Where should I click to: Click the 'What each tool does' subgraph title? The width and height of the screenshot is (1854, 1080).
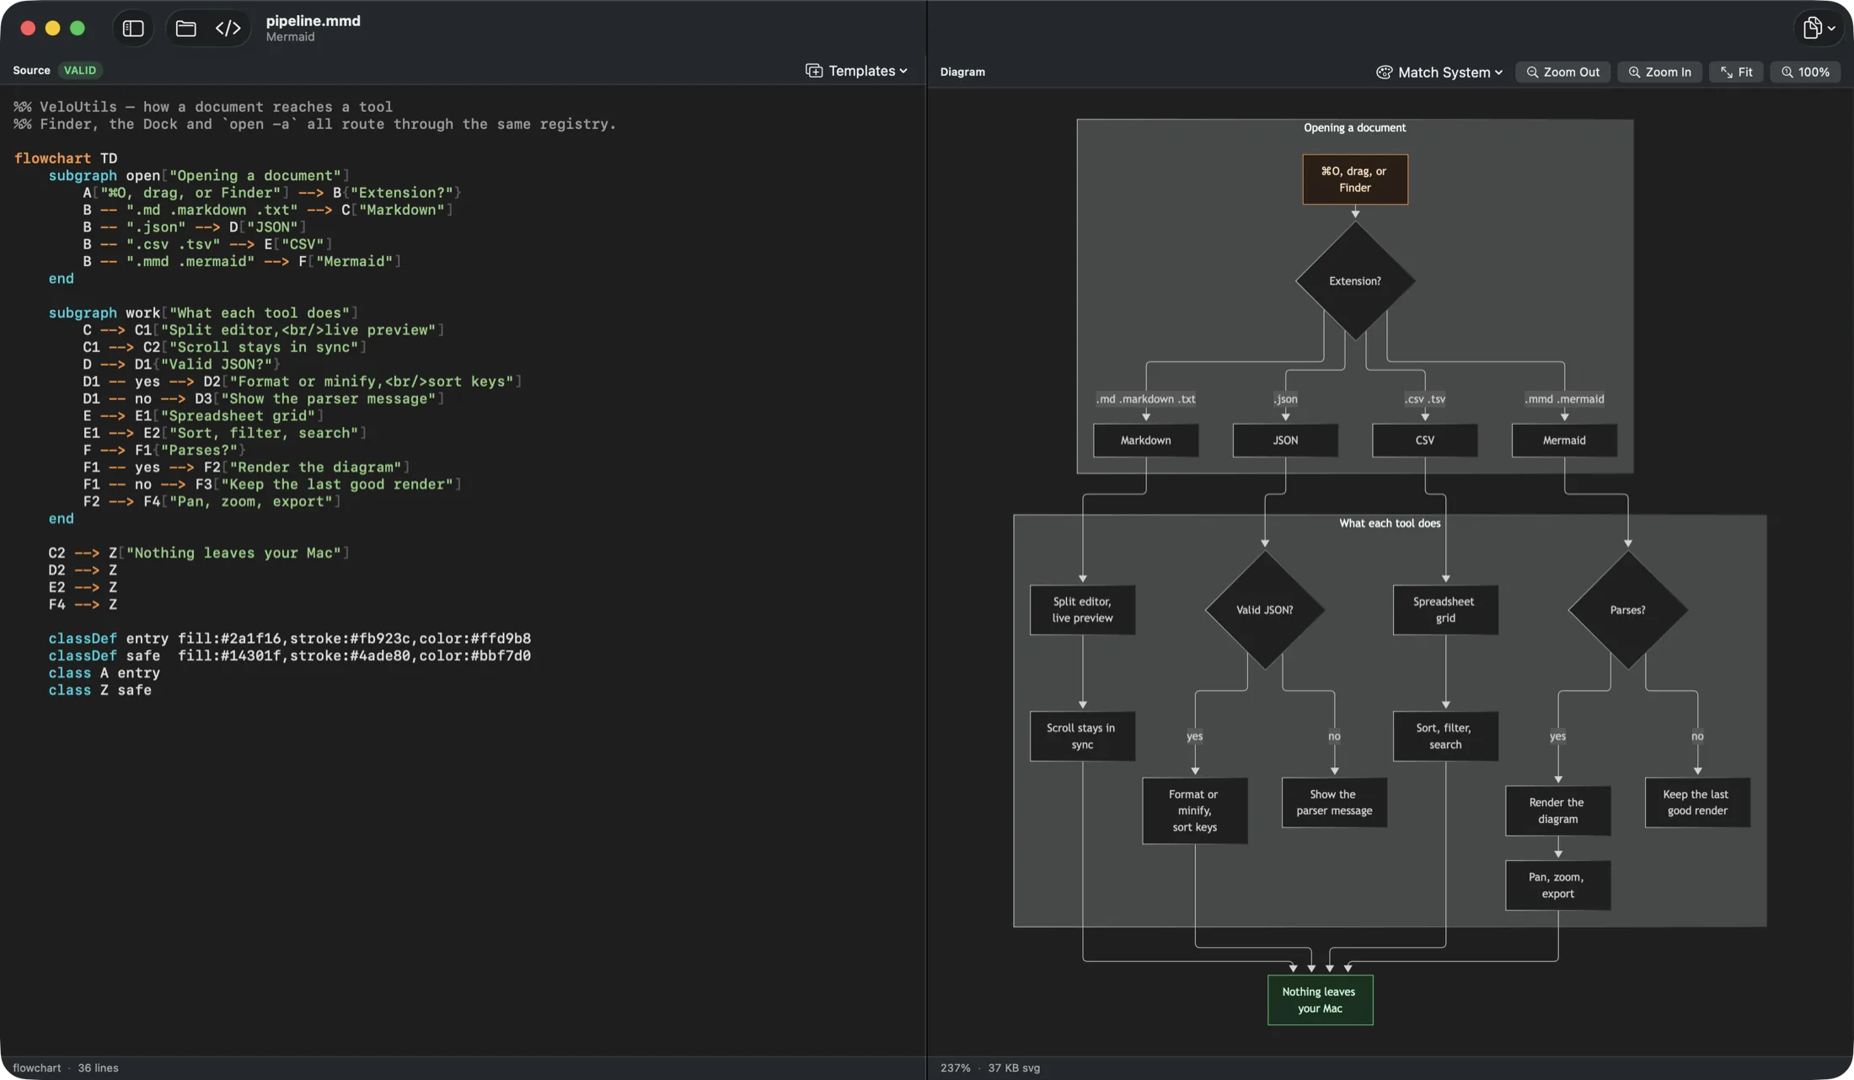click(x=1390, y=523)
